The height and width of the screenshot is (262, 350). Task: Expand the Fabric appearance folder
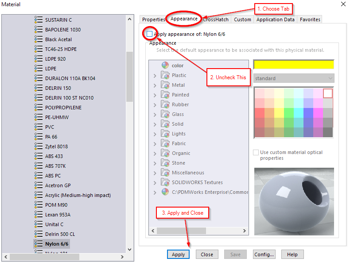click(155, 144)
